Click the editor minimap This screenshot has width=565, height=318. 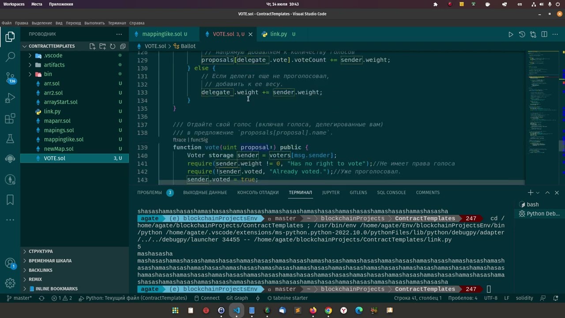tap(543, 117)
